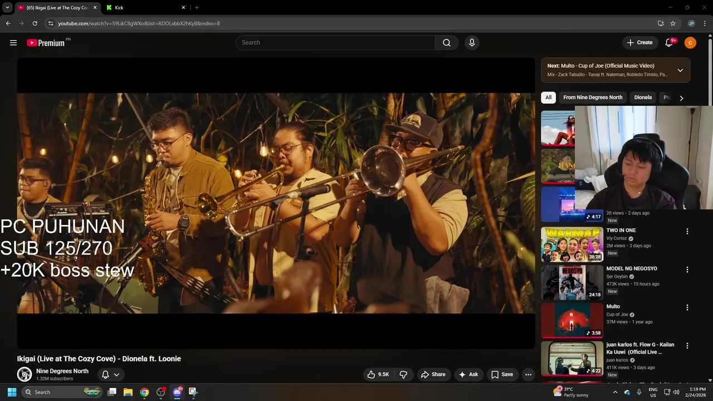Image resolution: width=713 pixels, height=401 pixels.
Task: Dislike the video with thumbs down
Action: click(404, 374)
